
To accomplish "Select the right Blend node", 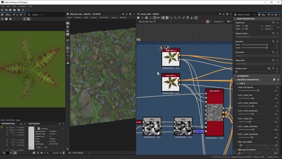I will click(x=183, y=127).
